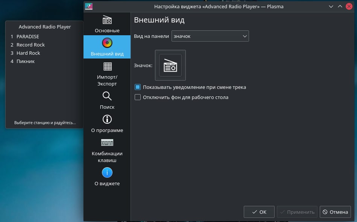Open the Основные settings section radio icon
The width and height of the screenshot is (357, 222).
tap(107, 20)
